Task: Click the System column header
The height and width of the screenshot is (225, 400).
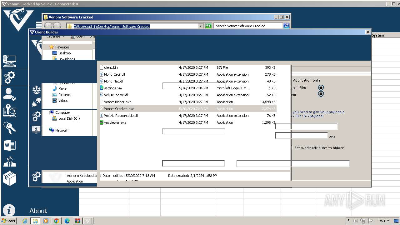Action: pyautogui.click(x=378, y=35)
